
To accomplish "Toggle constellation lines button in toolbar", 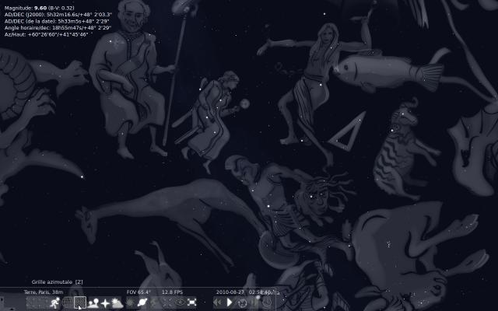I will [31, 302].
